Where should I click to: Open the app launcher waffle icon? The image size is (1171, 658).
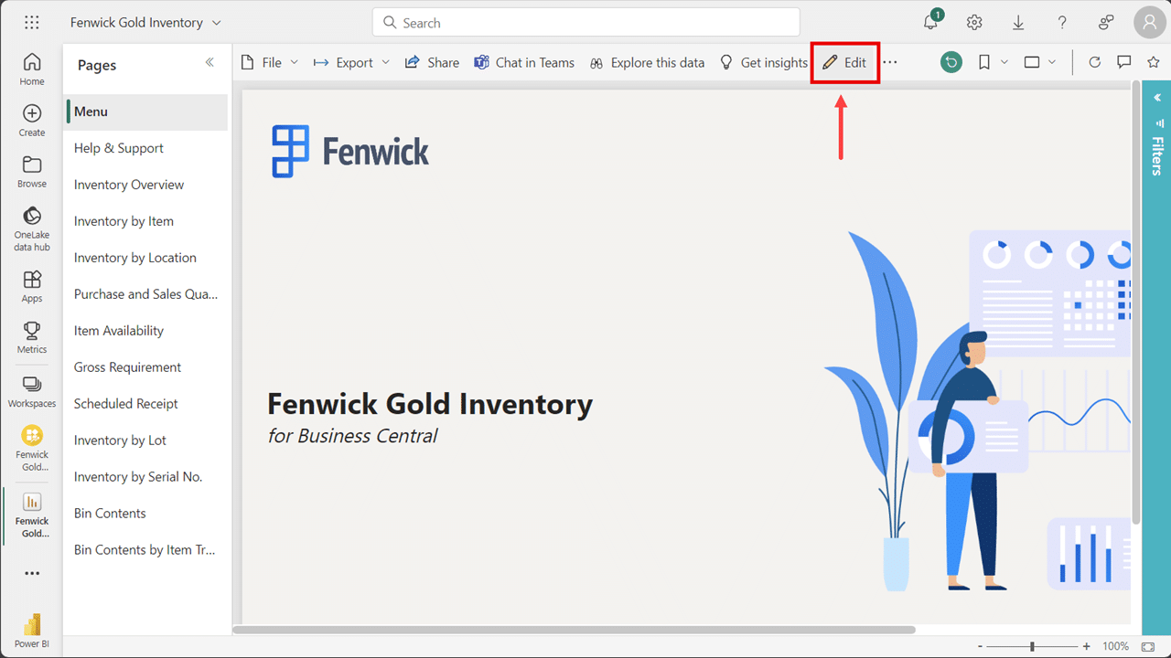click(x=32, y=23)
